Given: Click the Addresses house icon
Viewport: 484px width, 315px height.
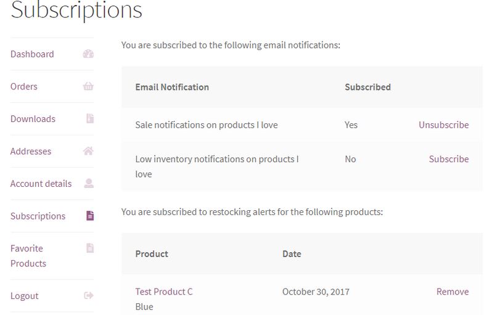Looking at the screenshot, I should tap(88, 151).
